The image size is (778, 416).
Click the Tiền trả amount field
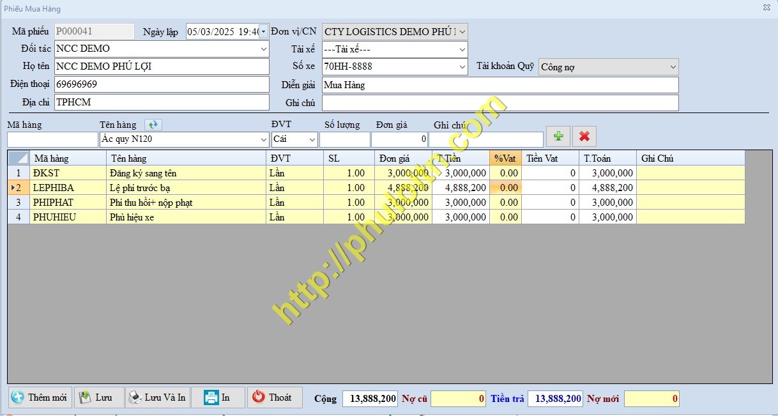[x=554, y=399]
